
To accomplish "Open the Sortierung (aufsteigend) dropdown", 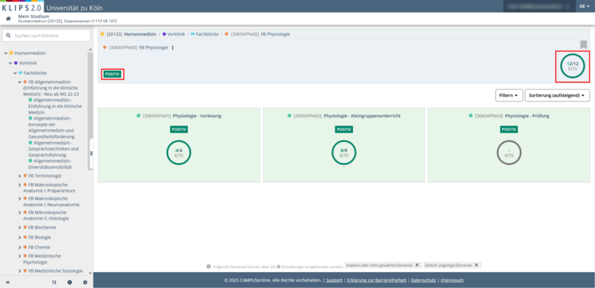I will [x=557, y=96].
